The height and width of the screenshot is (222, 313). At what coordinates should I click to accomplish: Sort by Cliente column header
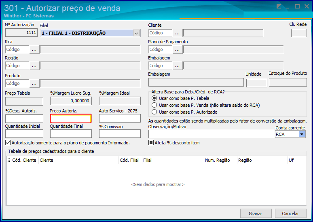(x=78, y=160)
